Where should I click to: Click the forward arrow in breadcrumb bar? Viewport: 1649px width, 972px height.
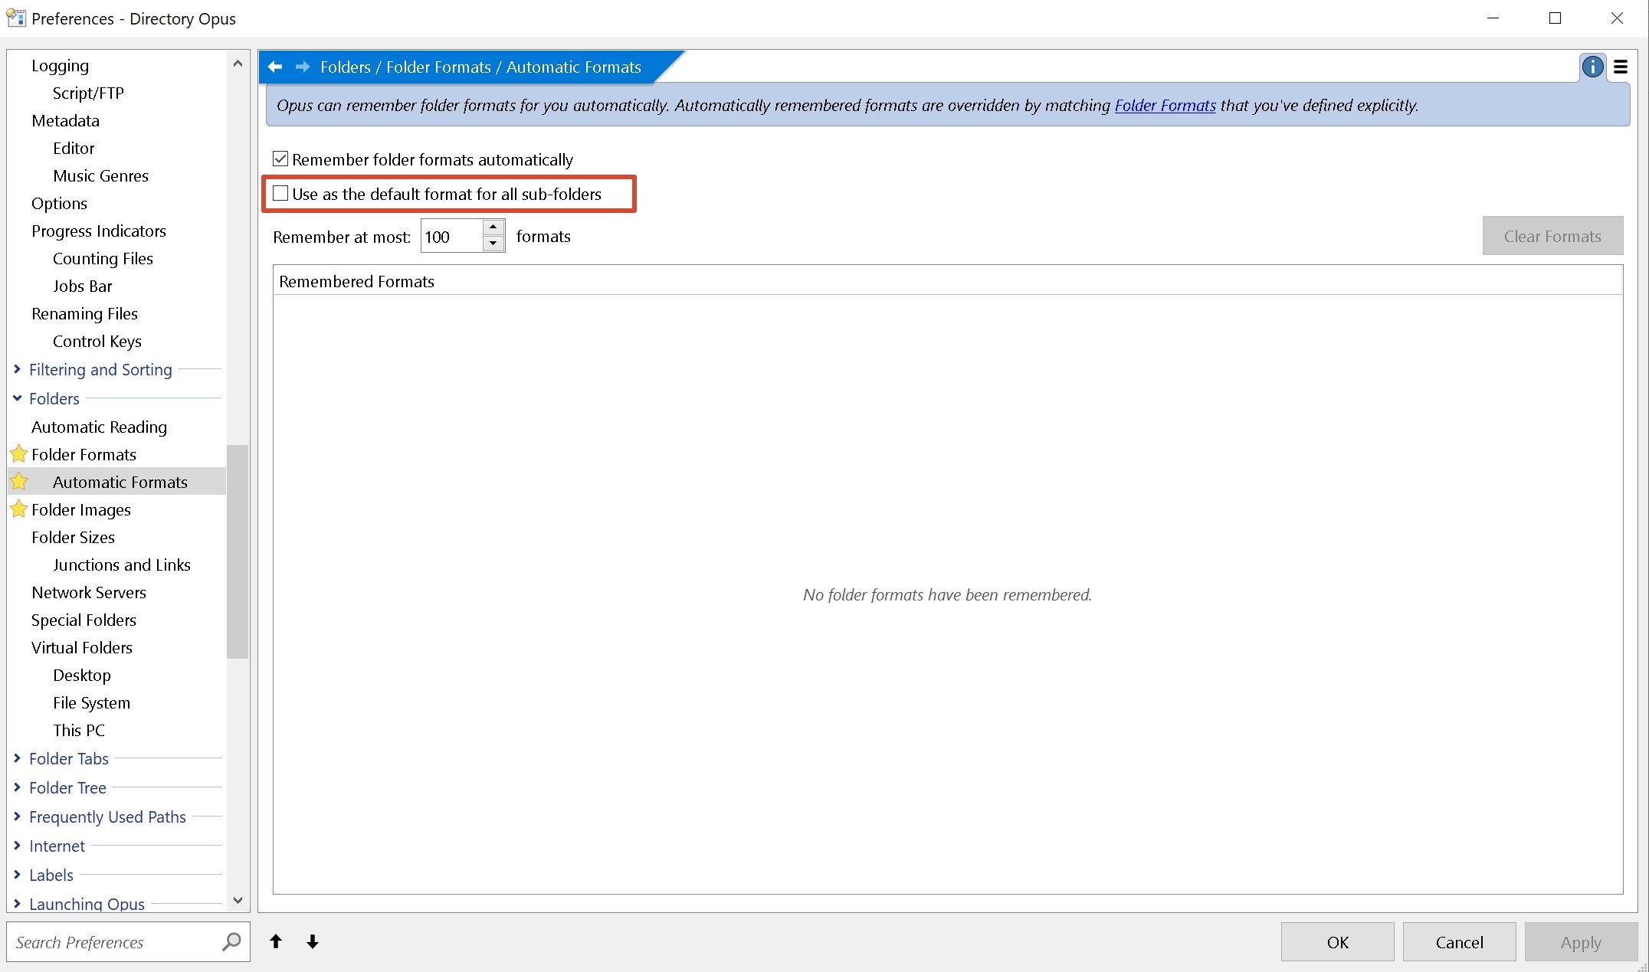coord(303,67)
